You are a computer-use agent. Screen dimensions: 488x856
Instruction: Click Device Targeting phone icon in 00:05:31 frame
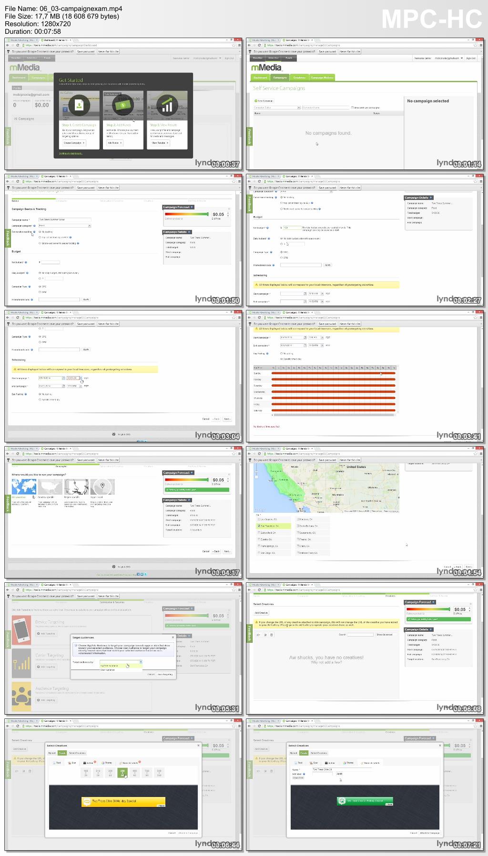(x=21, y=630)
